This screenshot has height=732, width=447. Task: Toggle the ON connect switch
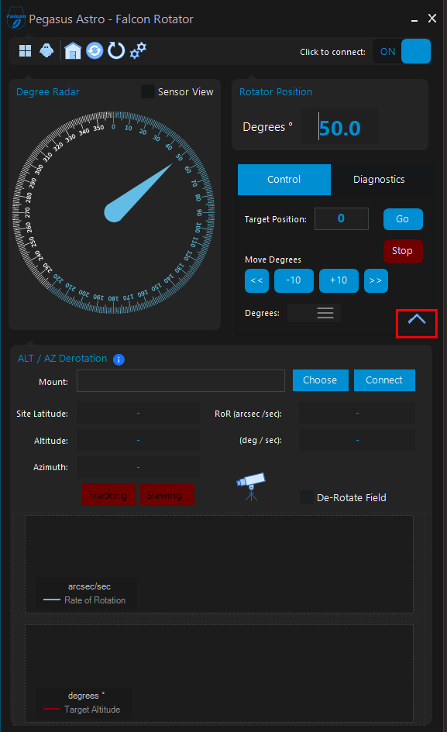402,51
